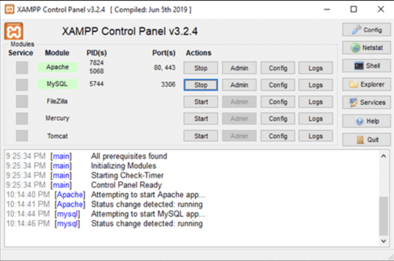Check FileZilla's service install checkbox
Screen dimensions: 394x261
pos(21,101)
